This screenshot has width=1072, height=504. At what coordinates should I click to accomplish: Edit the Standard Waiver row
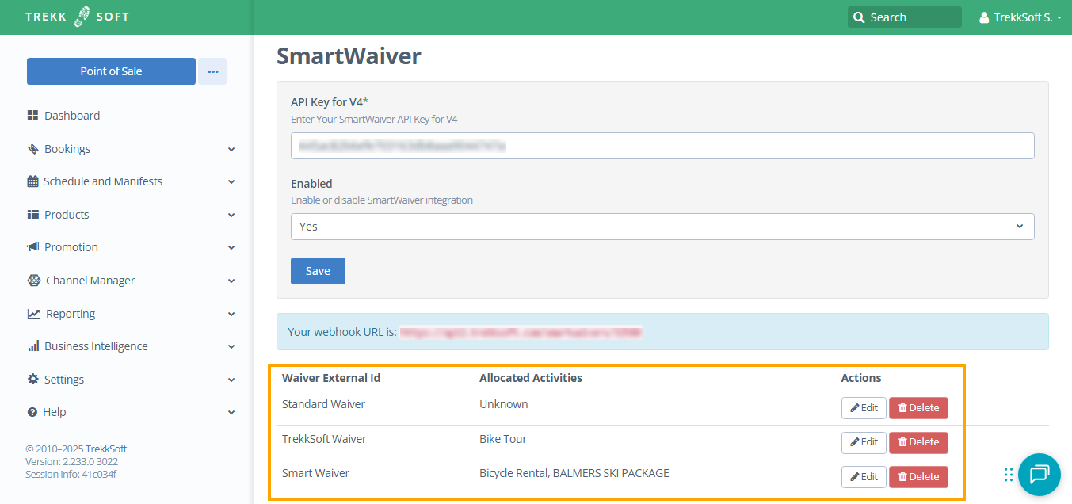864,408
